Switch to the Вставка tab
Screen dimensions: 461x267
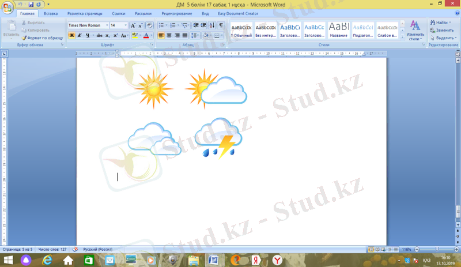click(x=50, y=13)
